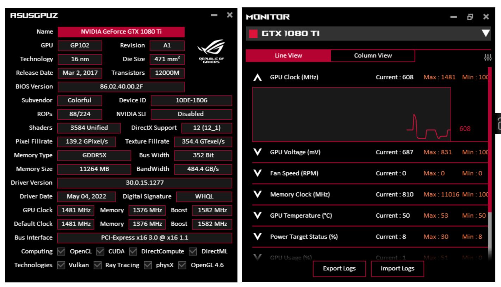Minimize the ASUSGPUZ window

pos(214,15)
